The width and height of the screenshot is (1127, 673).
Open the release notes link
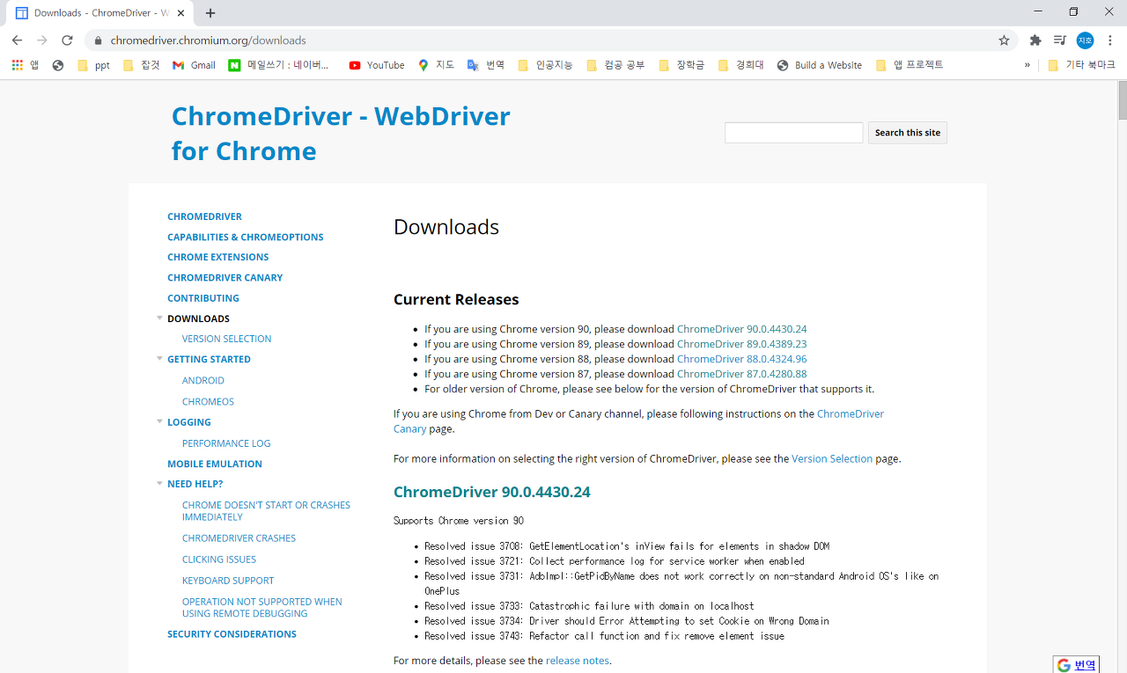coord(578,661)
